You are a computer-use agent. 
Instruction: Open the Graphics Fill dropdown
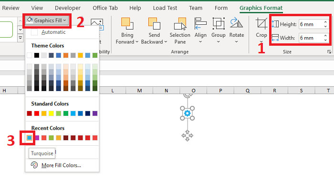click(47, 20)
